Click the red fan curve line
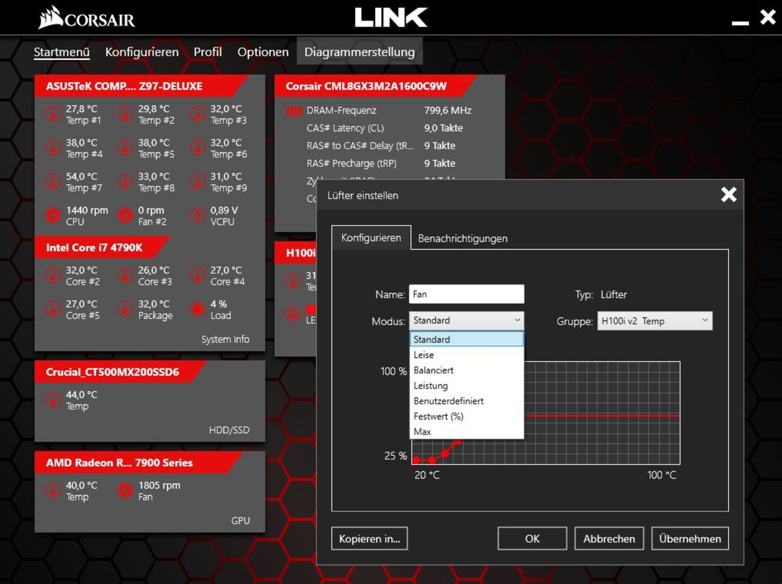Viewport: 782px width, 584px height. click(x=601, y=415)
